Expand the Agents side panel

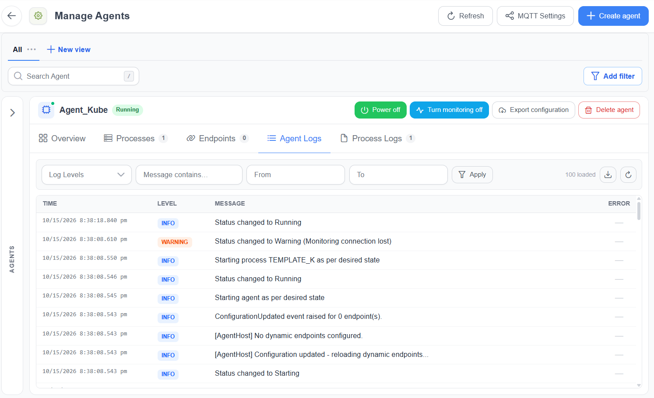click(13, 113)
